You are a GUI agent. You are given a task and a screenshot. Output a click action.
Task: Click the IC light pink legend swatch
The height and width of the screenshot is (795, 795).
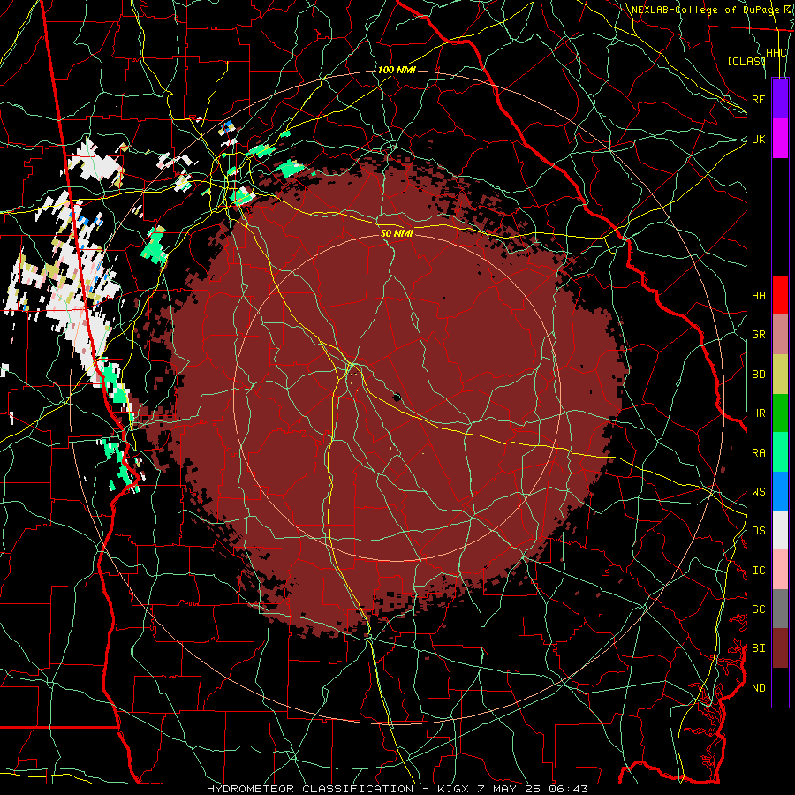780,570
